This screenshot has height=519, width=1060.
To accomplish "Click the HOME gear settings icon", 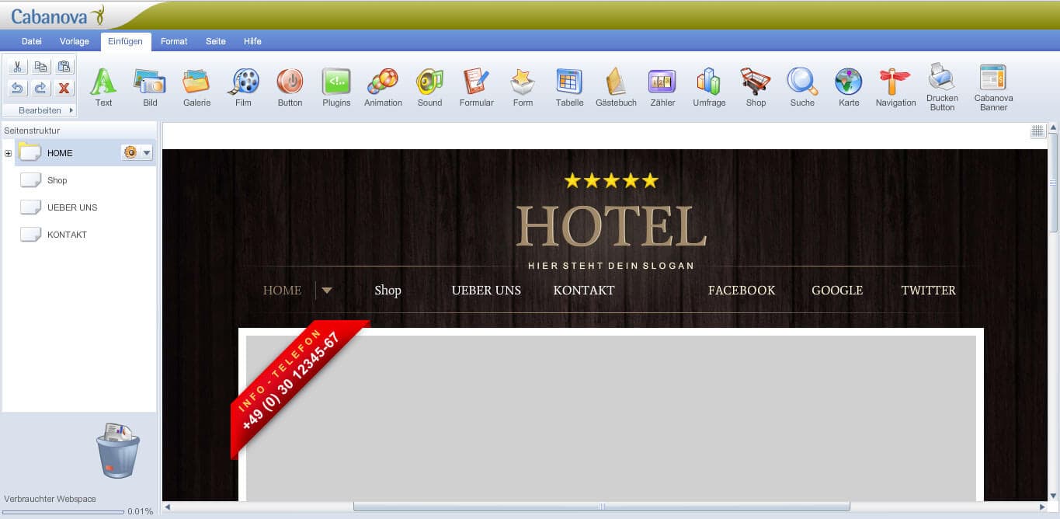I will [130, 153].
